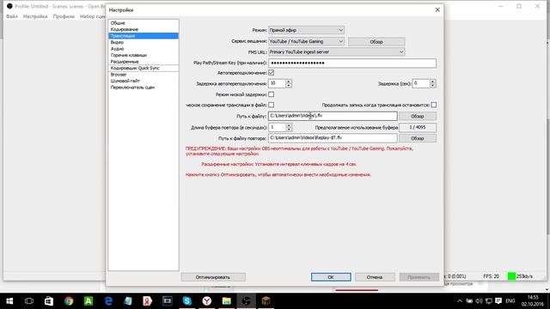
Task: Open File Explorer from the taskbar
Action: tap(227, 301)
